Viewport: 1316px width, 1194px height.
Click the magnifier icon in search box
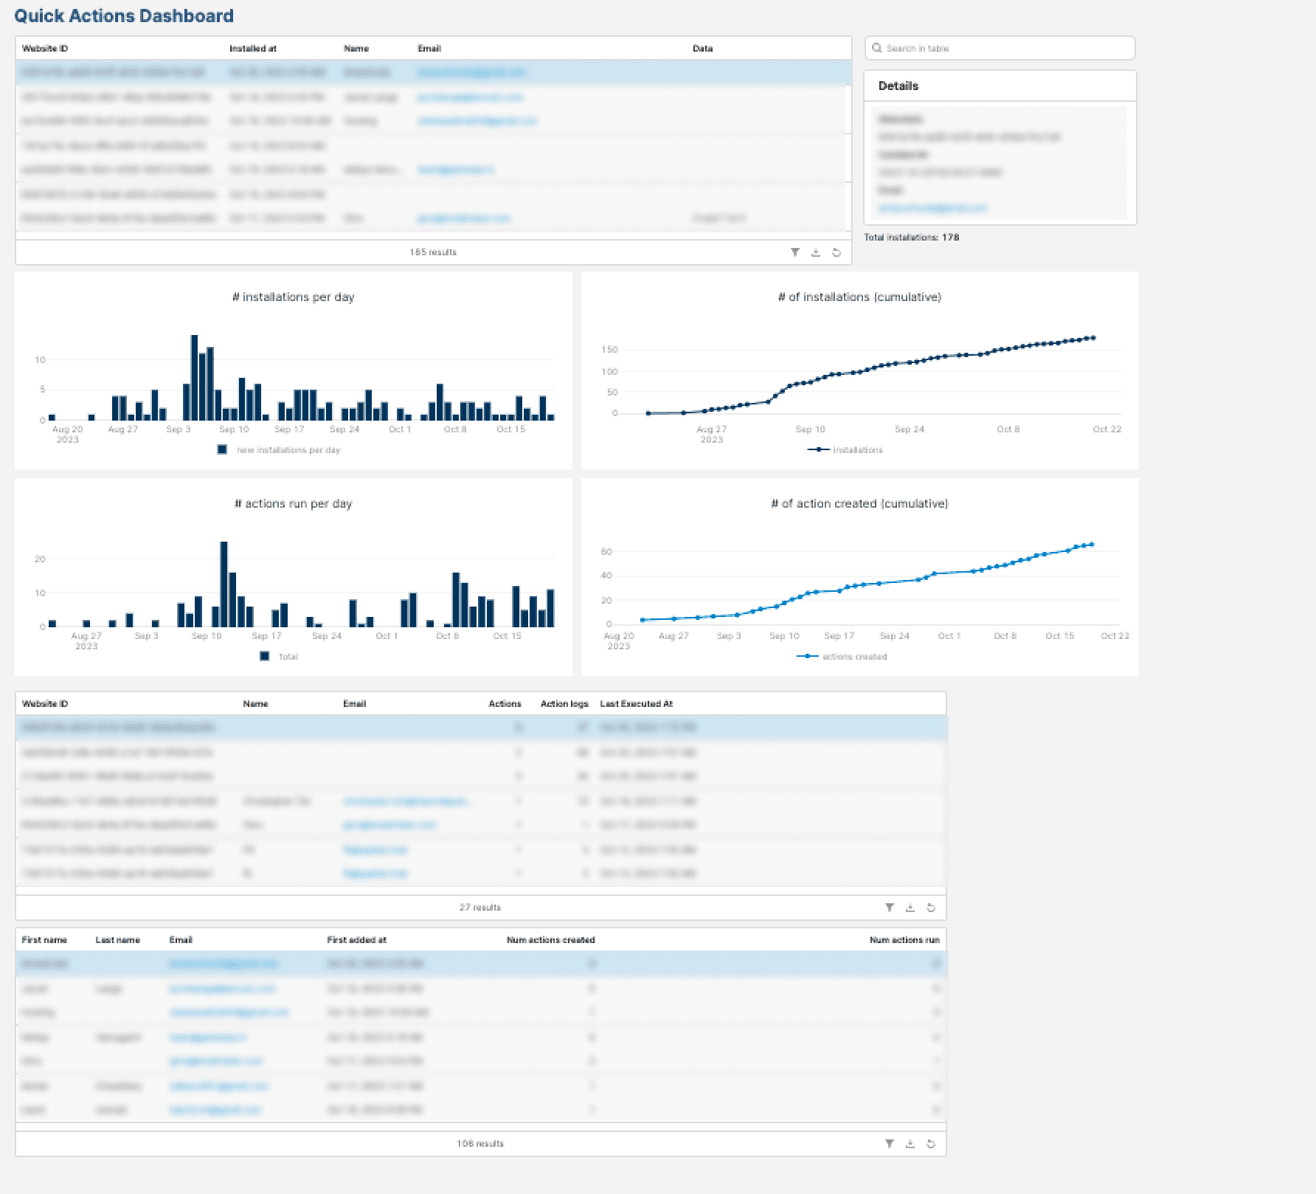[876, 48]
